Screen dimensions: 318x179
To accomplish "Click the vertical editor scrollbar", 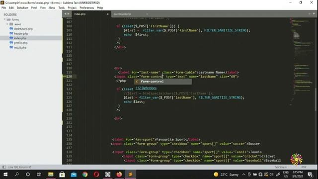I will [316, 99].
